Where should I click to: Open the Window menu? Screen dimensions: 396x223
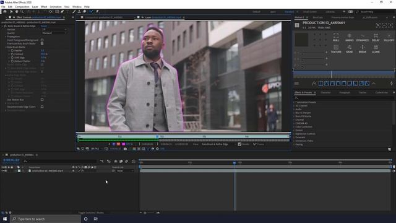(77, 7)
